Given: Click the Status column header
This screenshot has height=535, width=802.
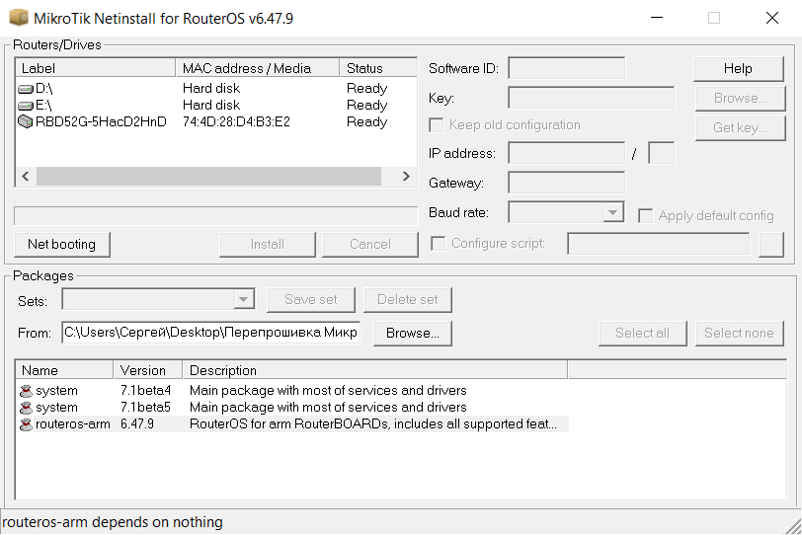Looking at the screenshot, I should tap(378, 68).
